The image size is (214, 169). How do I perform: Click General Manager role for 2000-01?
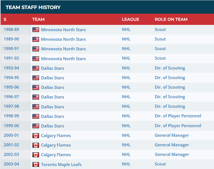[x=172, y=135]
